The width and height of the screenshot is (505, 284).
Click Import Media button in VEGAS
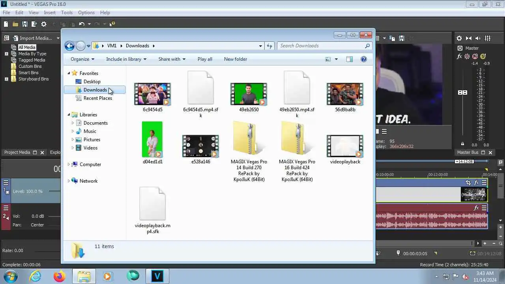coord(32,38)
